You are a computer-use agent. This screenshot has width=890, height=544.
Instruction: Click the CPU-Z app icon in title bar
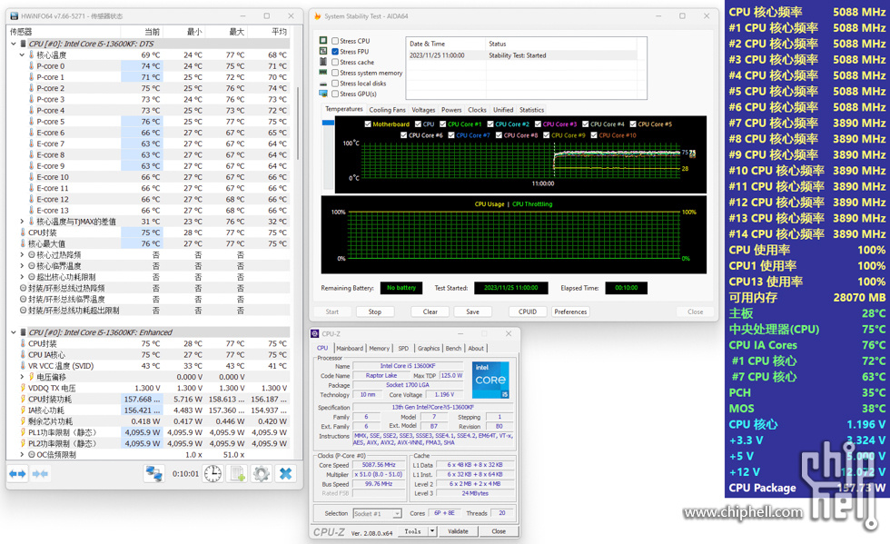tap(315, 333)
